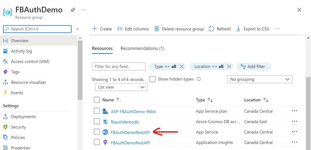311x150 pixels.
Task: Click the sidebar scrollbar thumb
Action: pos(80,70)
